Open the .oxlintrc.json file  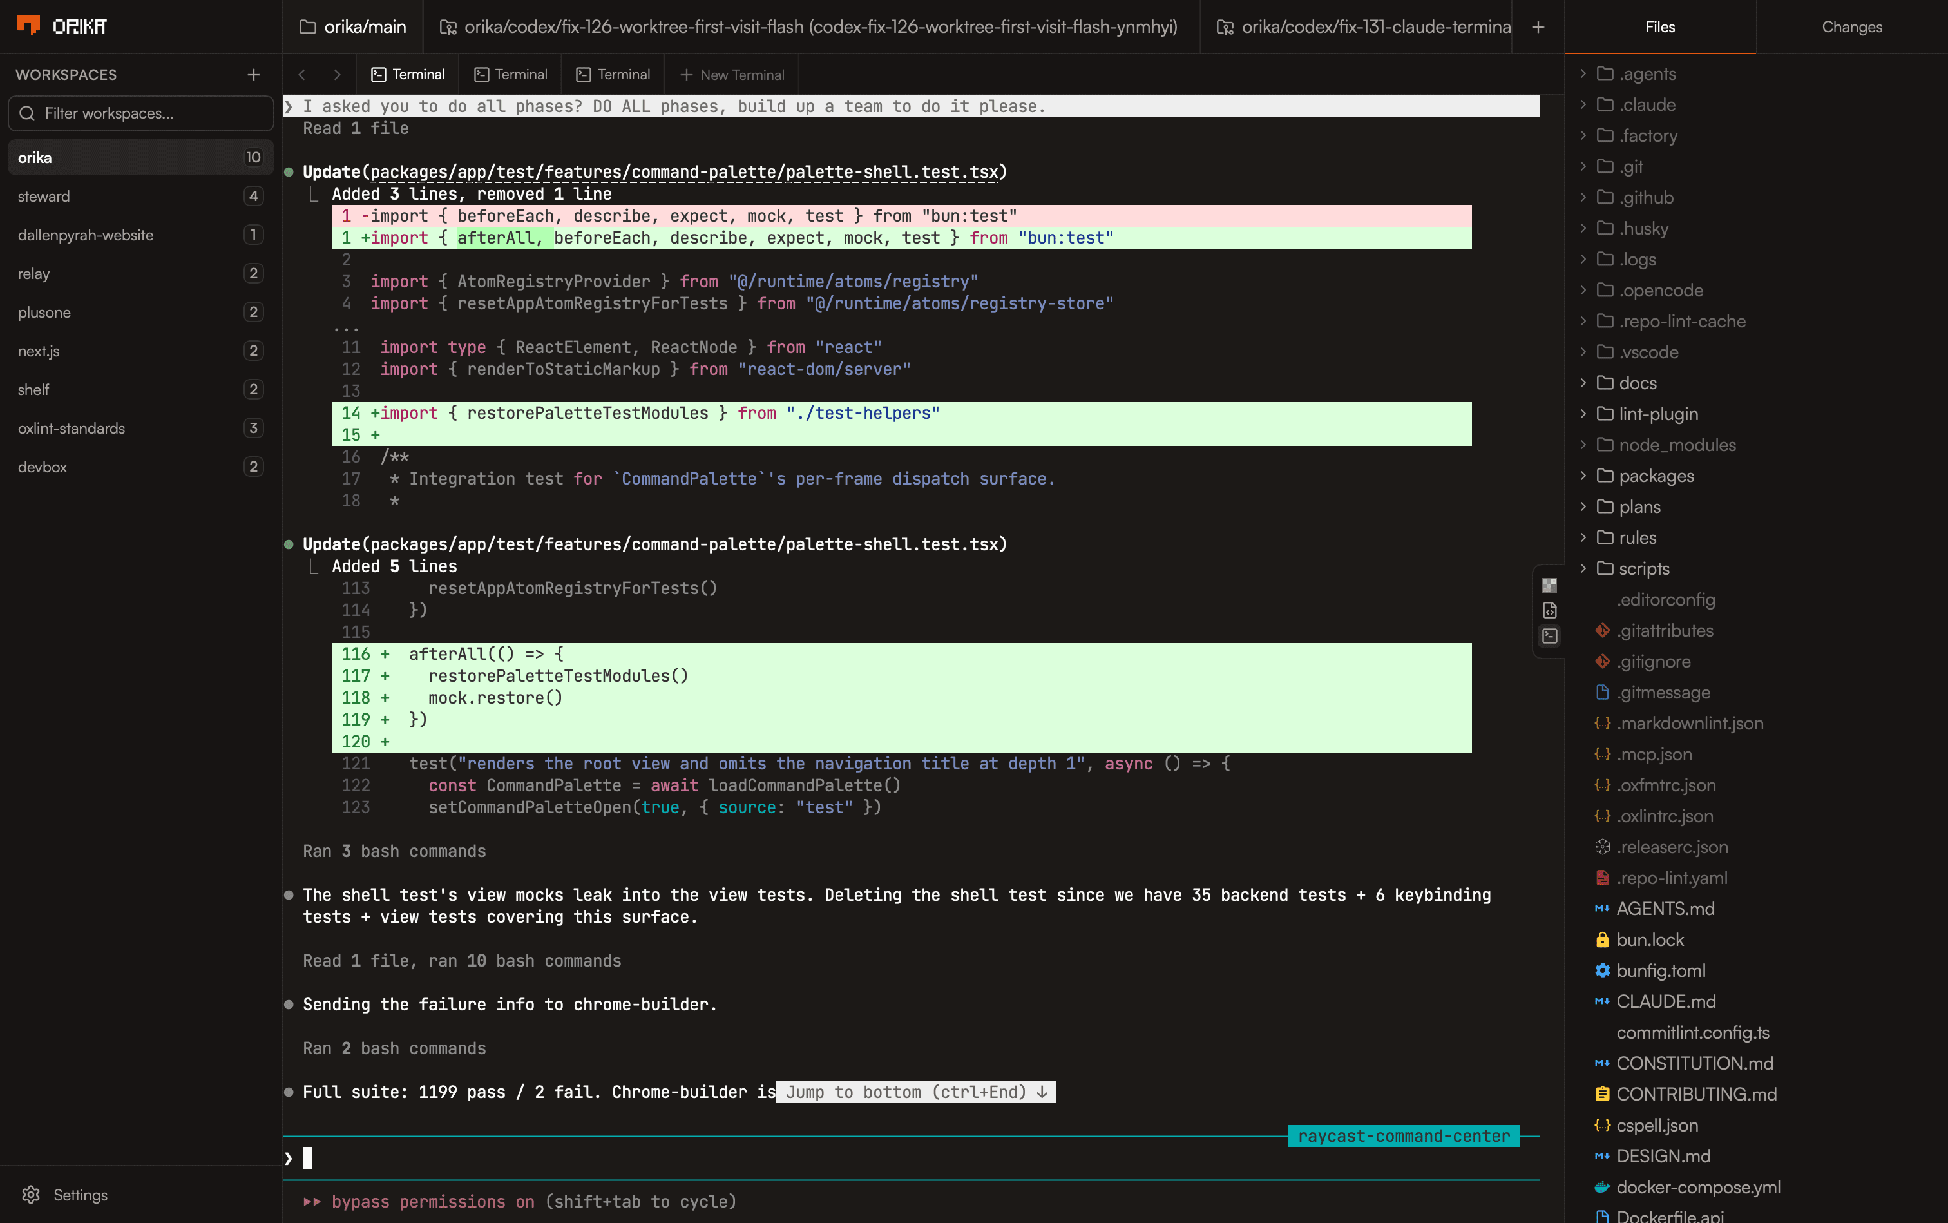1664,816
